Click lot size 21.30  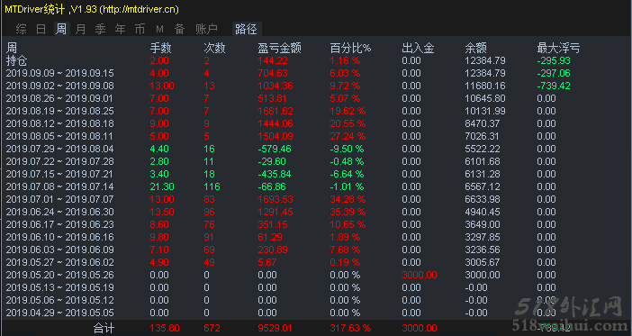pyautogui.click(x=162, y=186)
